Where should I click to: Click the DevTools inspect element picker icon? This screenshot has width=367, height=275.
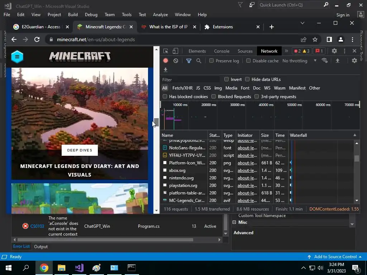pos(166,51)
